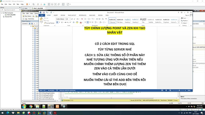Click the Paste clipboard icon in Word
Image resolution: width=205 pixels, height=115 pixels.
click(x=42, y=20)
